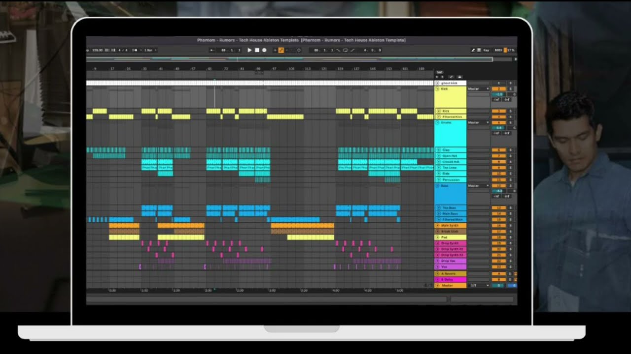Toggle the metronome button
631x354 pixels.
coord(134,50)
